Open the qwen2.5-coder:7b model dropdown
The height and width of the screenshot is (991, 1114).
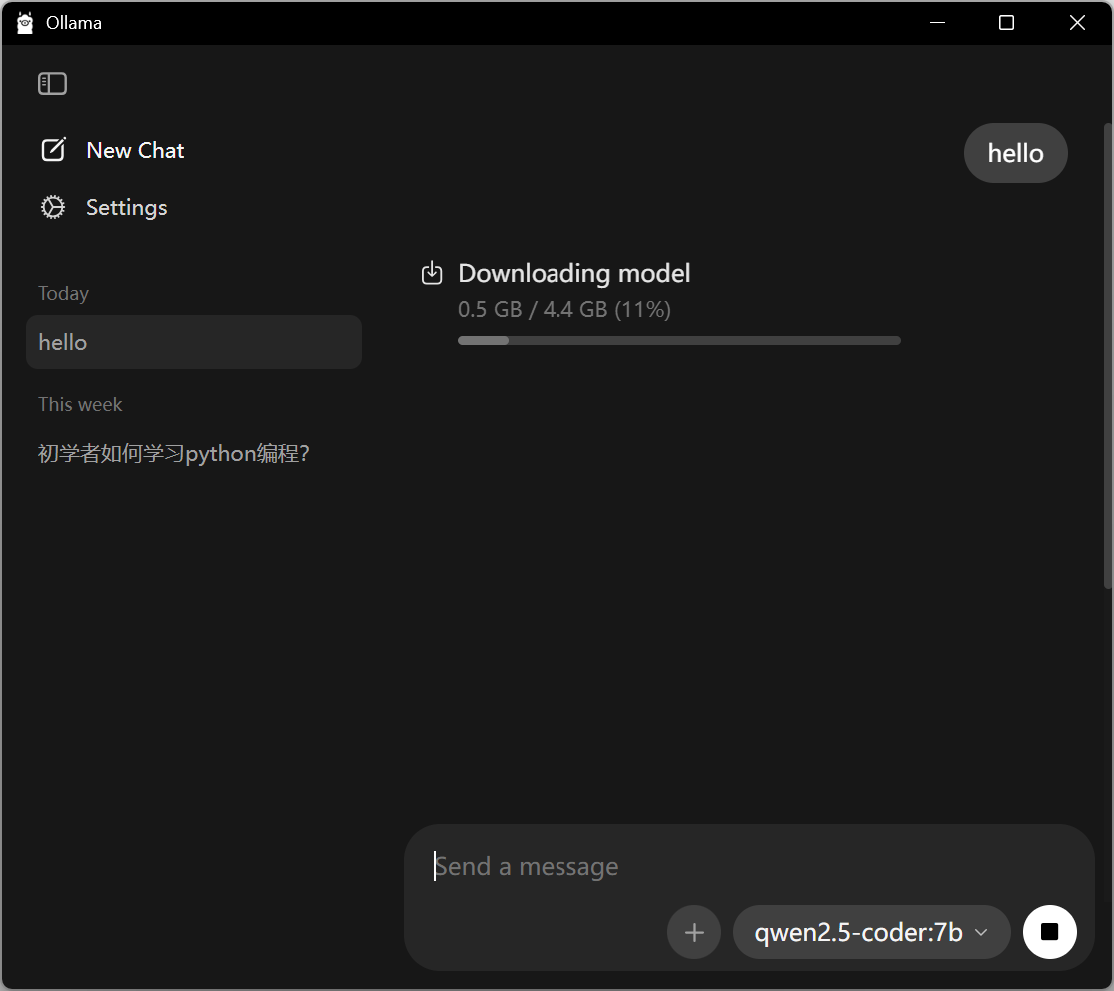(872, 932)
